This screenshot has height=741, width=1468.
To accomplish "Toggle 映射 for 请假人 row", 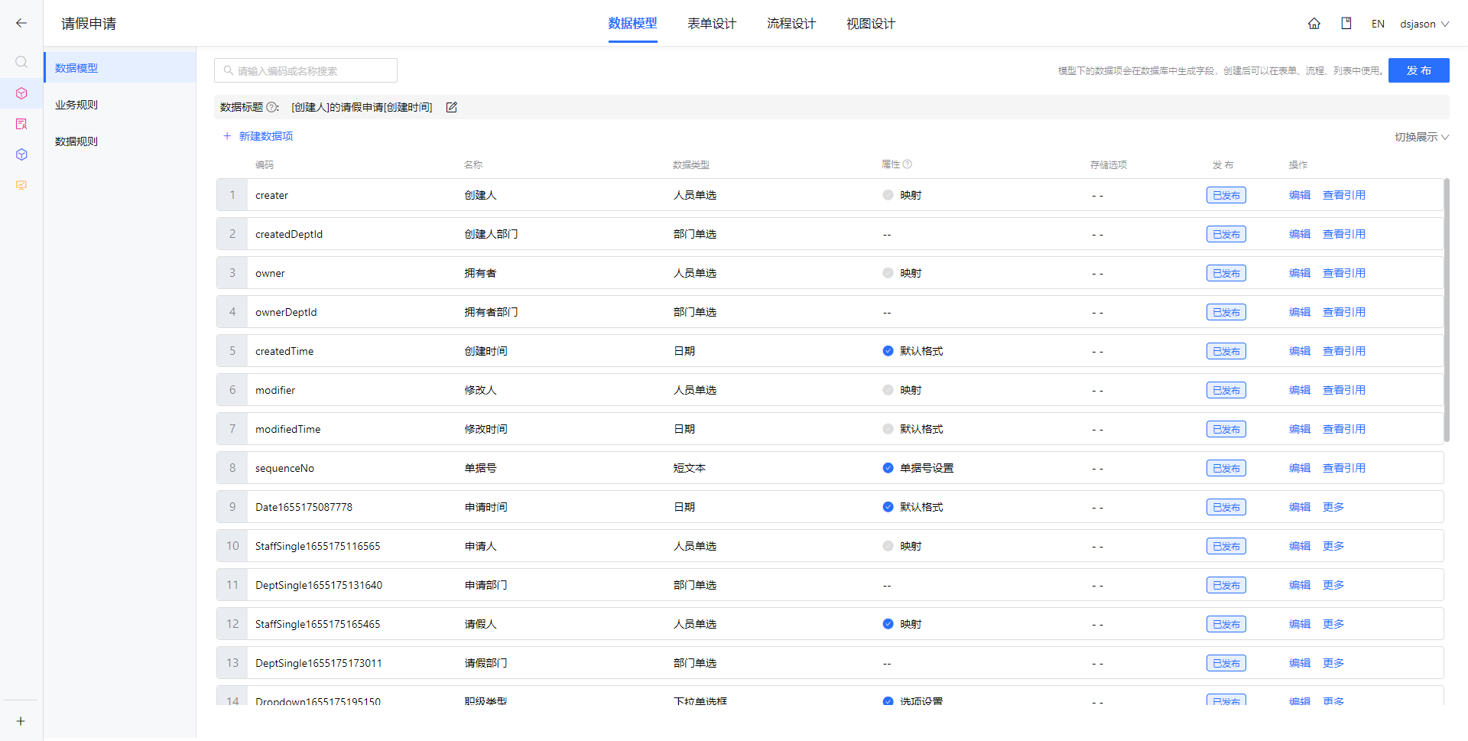I will click(x=888, y=624).
